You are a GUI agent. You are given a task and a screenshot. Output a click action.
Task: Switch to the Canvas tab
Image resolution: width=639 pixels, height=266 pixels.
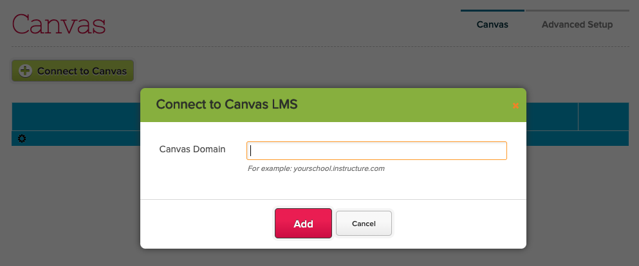(x=492, y=25)
